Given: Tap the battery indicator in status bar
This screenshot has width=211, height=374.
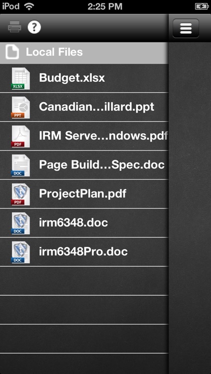Looking at the screenshot, I should [202, 6].
